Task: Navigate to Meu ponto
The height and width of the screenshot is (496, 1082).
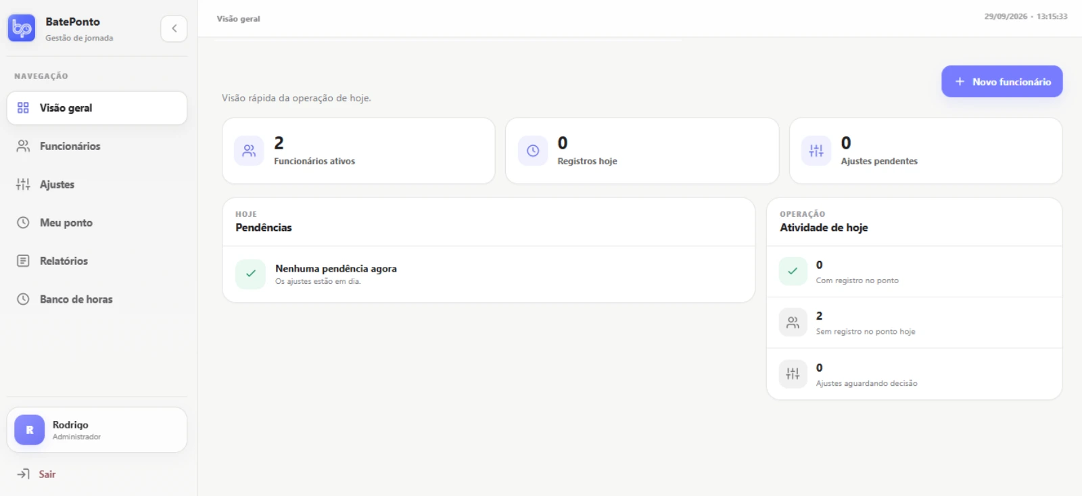Action: click(66, 222)
